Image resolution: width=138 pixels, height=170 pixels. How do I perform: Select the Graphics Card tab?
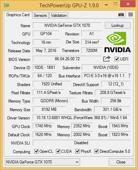(18, 15)
